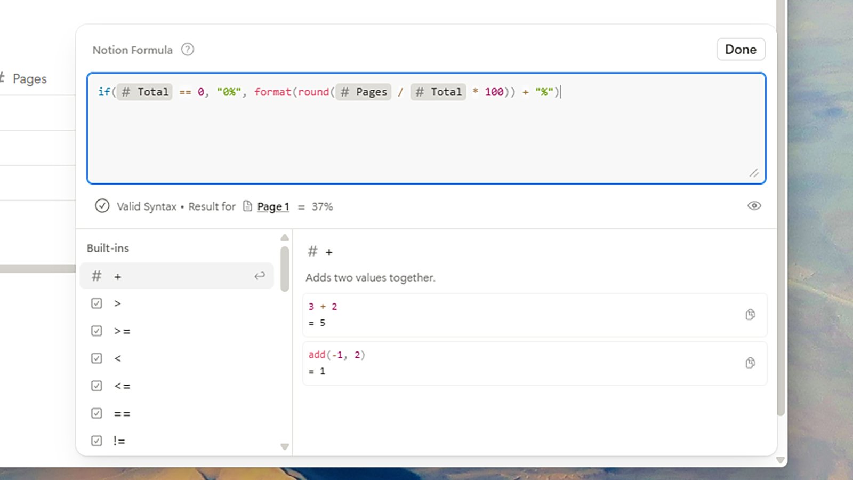The image size is (853, 480).
Task: Select the '<' built-in operator
Action: tap(176, 358)
